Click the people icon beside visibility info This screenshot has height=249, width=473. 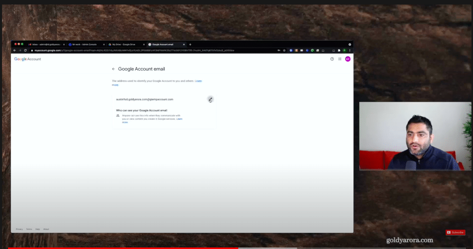click(x=118, y=116)
